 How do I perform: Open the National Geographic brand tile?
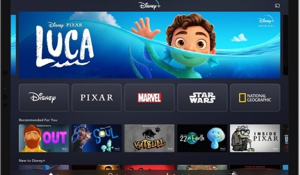pos(255,98)
